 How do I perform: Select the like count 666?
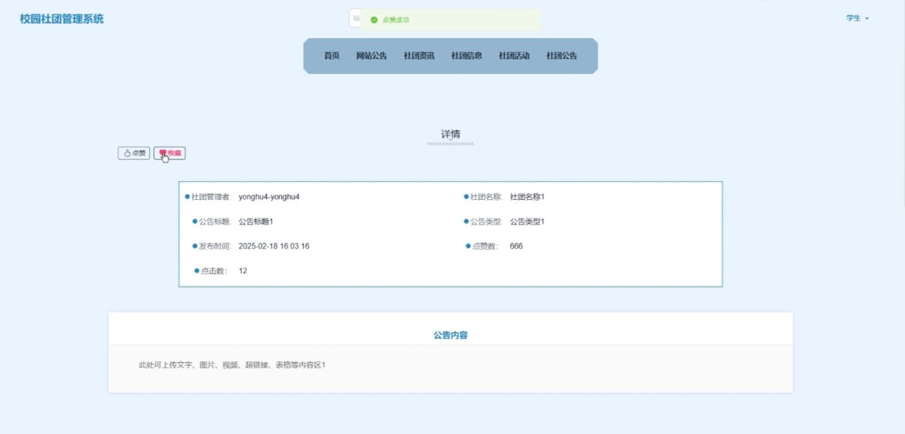click(x=516, y=246)
